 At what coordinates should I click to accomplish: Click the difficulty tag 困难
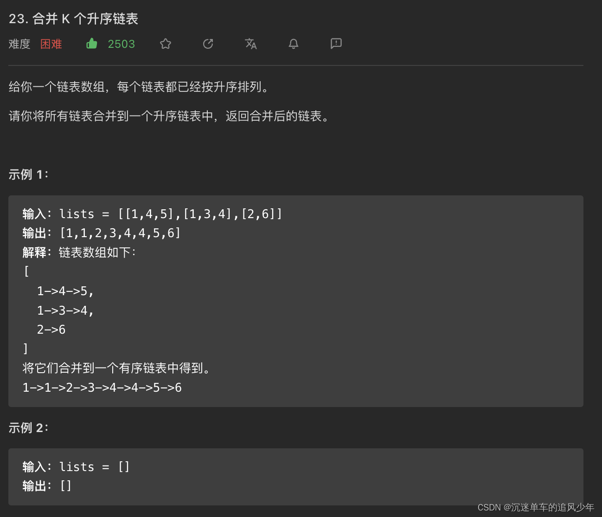tap(51, 44)
